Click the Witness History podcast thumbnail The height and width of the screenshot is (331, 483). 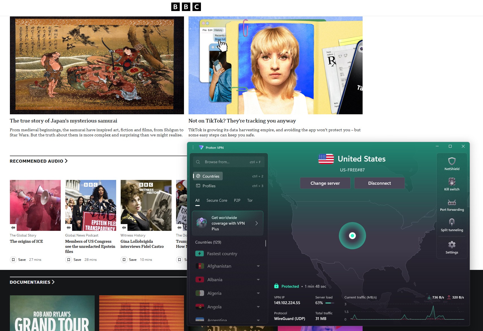[x=146, y=205]
